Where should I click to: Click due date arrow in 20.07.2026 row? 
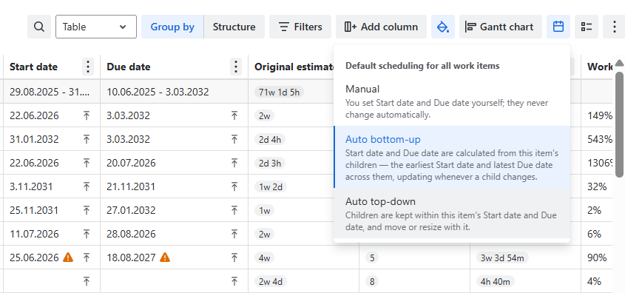234,163
